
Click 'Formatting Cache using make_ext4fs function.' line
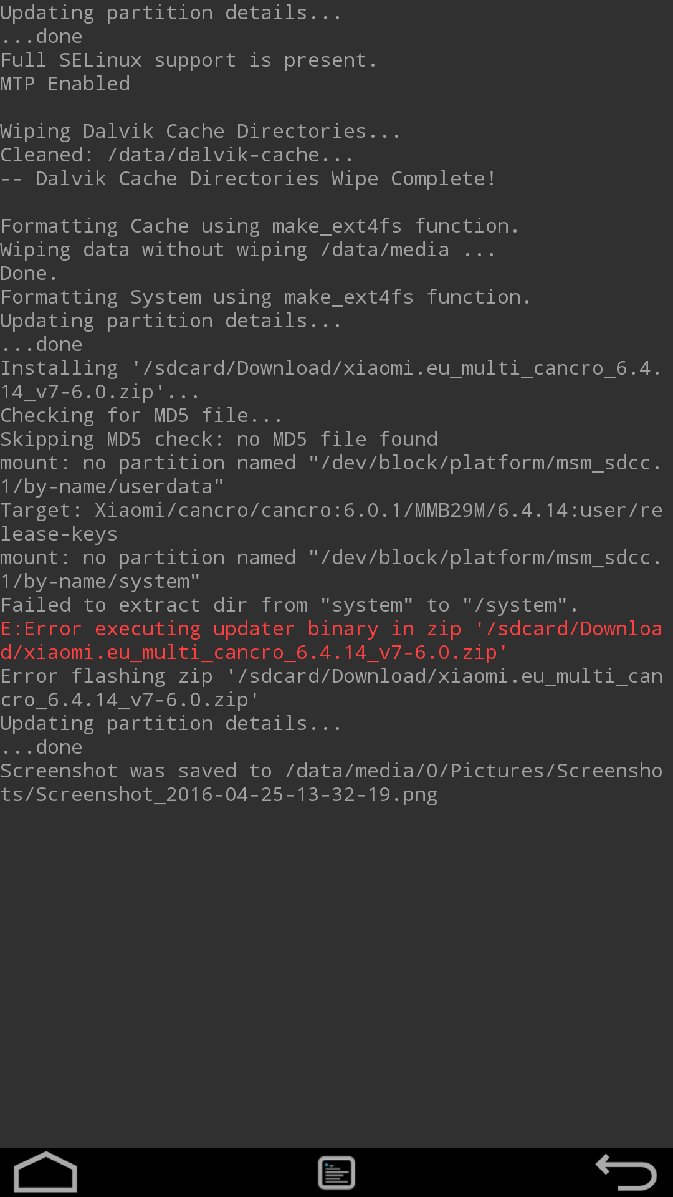tap(259, 226)
